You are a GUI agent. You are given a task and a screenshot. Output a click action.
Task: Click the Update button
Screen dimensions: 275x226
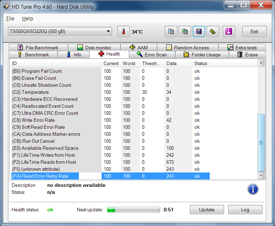[x=207, y=210]
